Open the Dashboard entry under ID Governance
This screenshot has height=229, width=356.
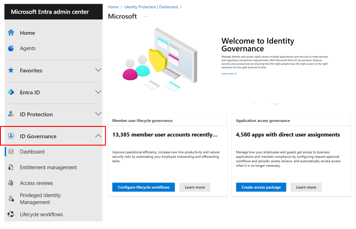32,151
